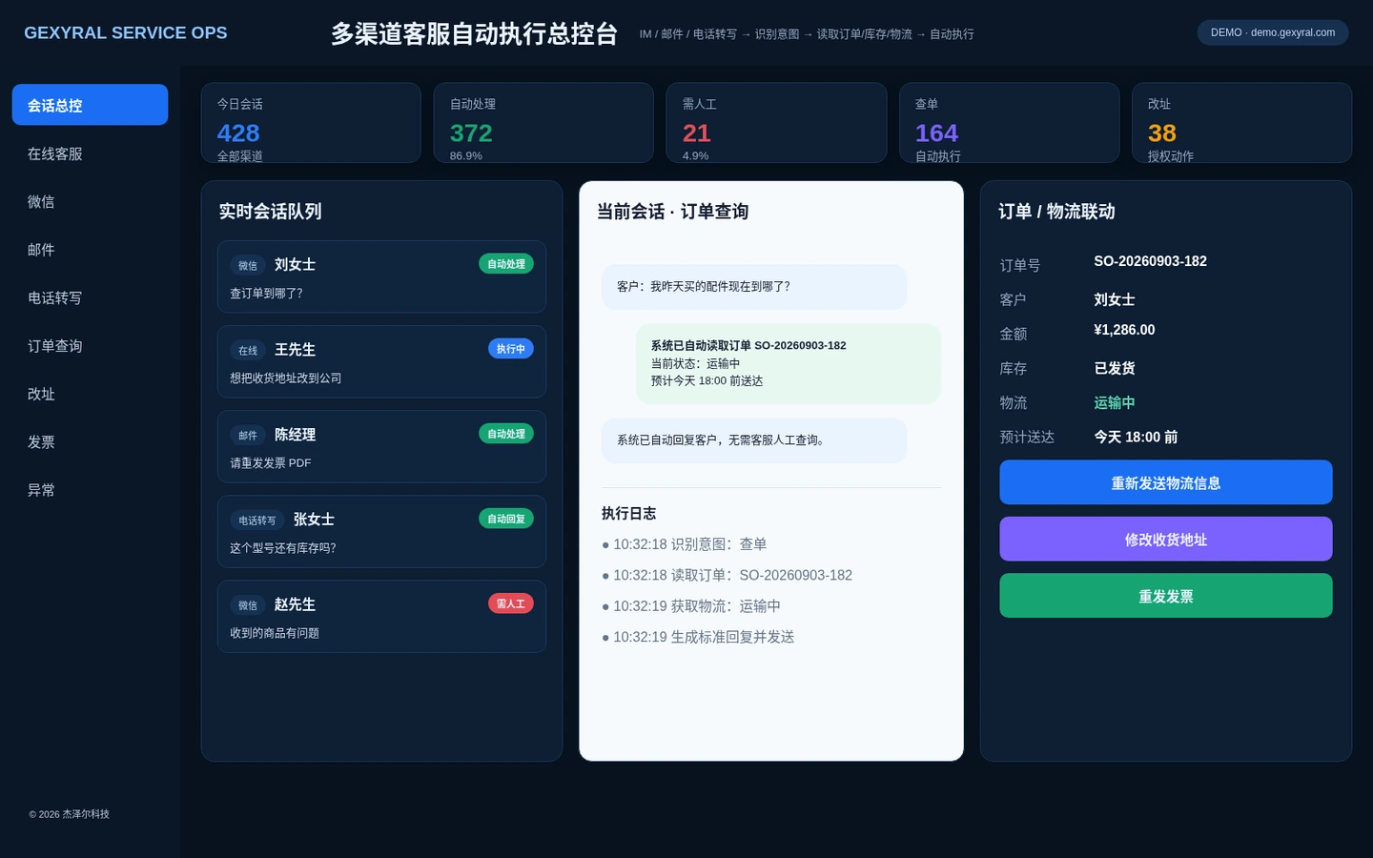Image resolution: width=1373 pixels, height=858 pixels.
Task: Click the 自动处理 372 stat card
Action: coord(543,123)
